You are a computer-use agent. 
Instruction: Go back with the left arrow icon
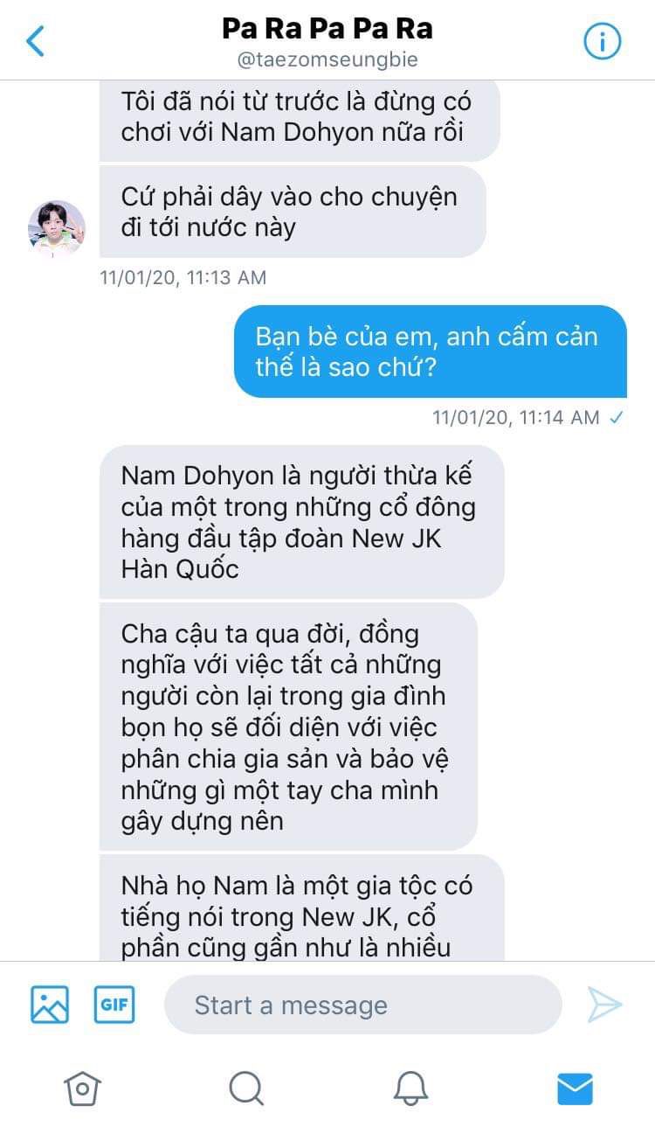35,41
